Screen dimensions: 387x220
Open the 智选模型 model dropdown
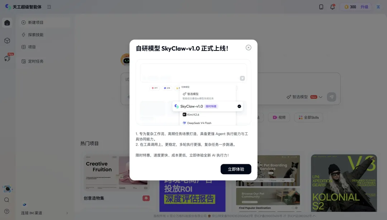pos(304,97)
